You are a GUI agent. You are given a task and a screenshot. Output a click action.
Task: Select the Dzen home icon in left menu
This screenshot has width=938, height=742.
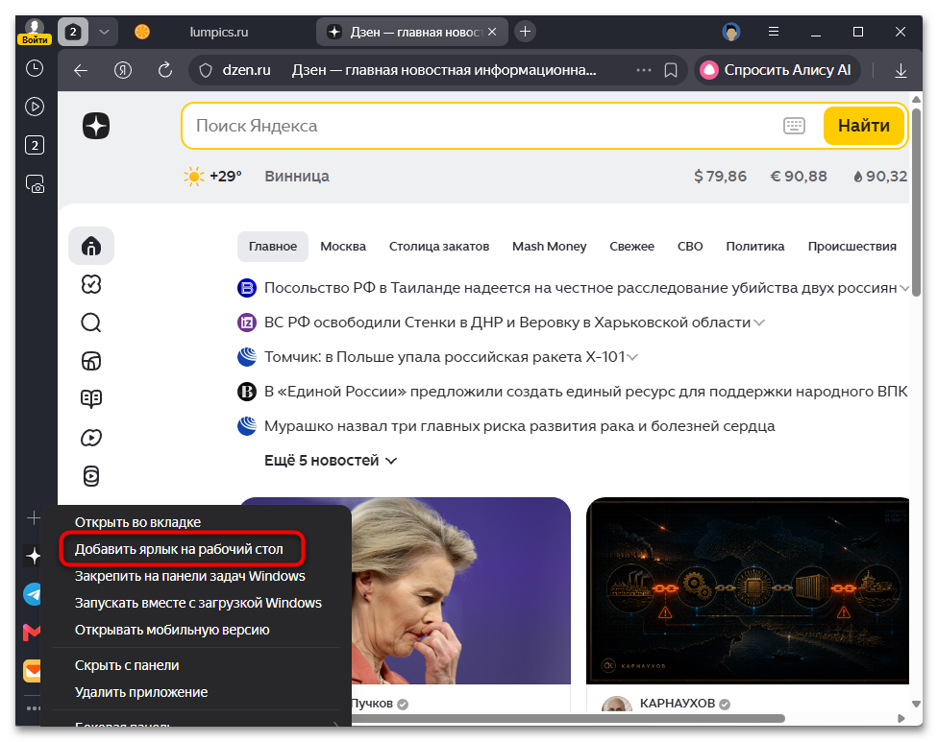(91, 246)
